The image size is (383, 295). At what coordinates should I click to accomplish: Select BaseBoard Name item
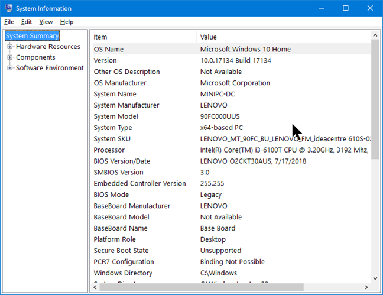pos(121,228)
